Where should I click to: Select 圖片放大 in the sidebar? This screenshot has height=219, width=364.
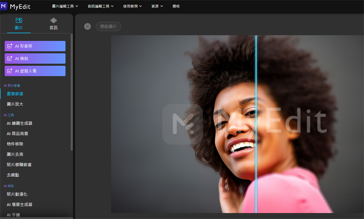[x=15, y=104]
